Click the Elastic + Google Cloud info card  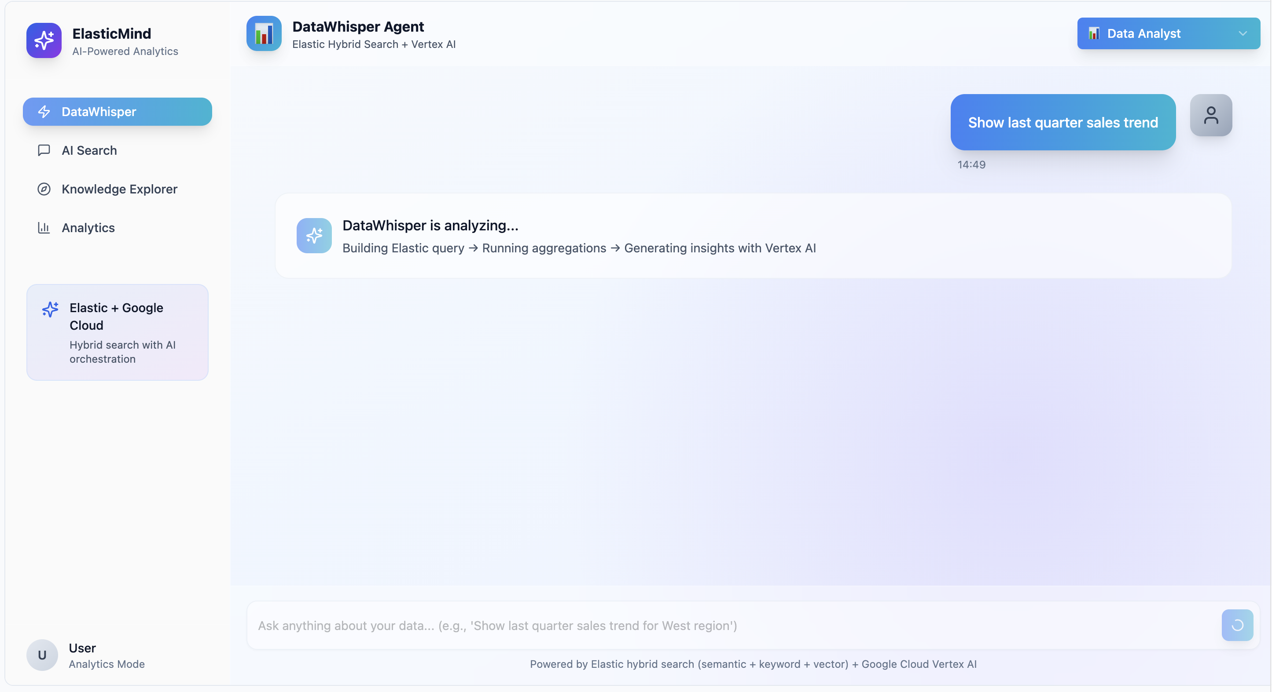(117, 332)
